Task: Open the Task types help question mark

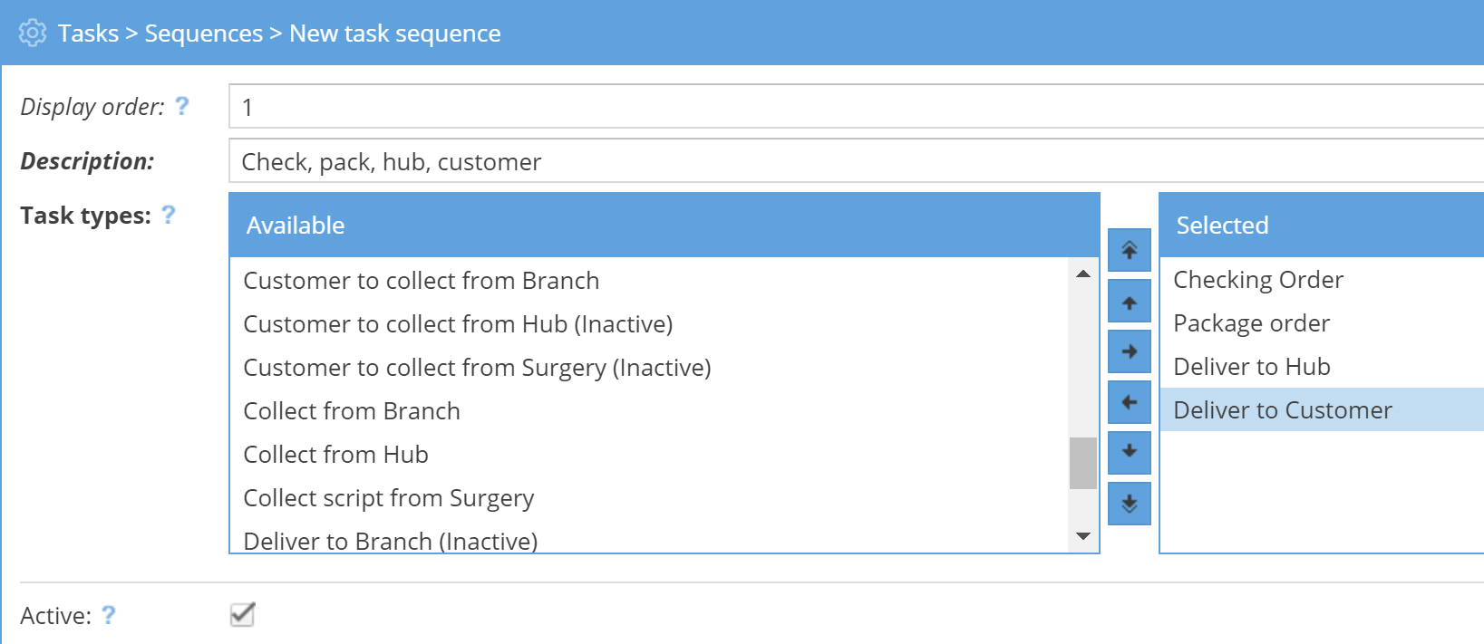Action: 169,215
